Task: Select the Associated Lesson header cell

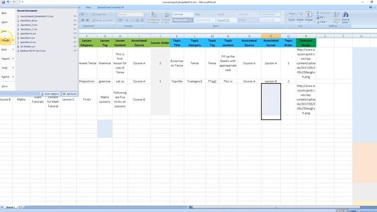Action: (x=271, y=43)
